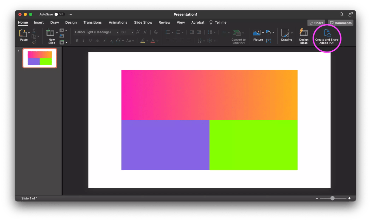Expand the font size dropdown
The image size is (371, 221).
point(132,32)
